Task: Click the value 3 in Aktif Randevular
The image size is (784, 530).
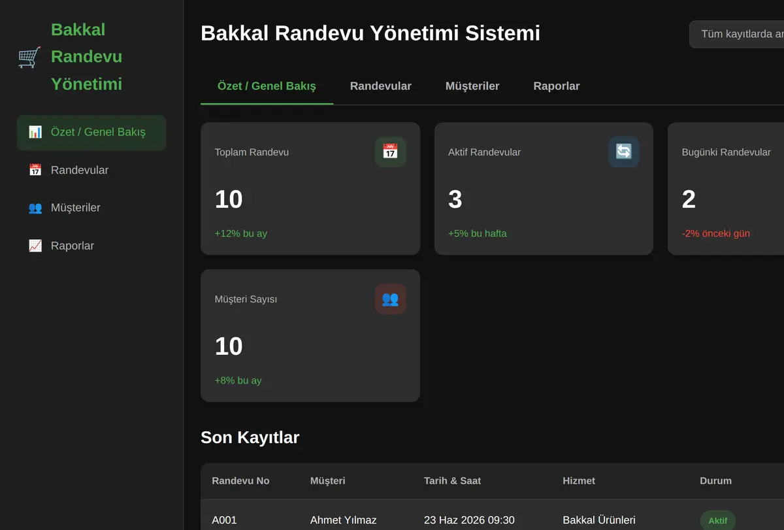Action: [455, 199]
